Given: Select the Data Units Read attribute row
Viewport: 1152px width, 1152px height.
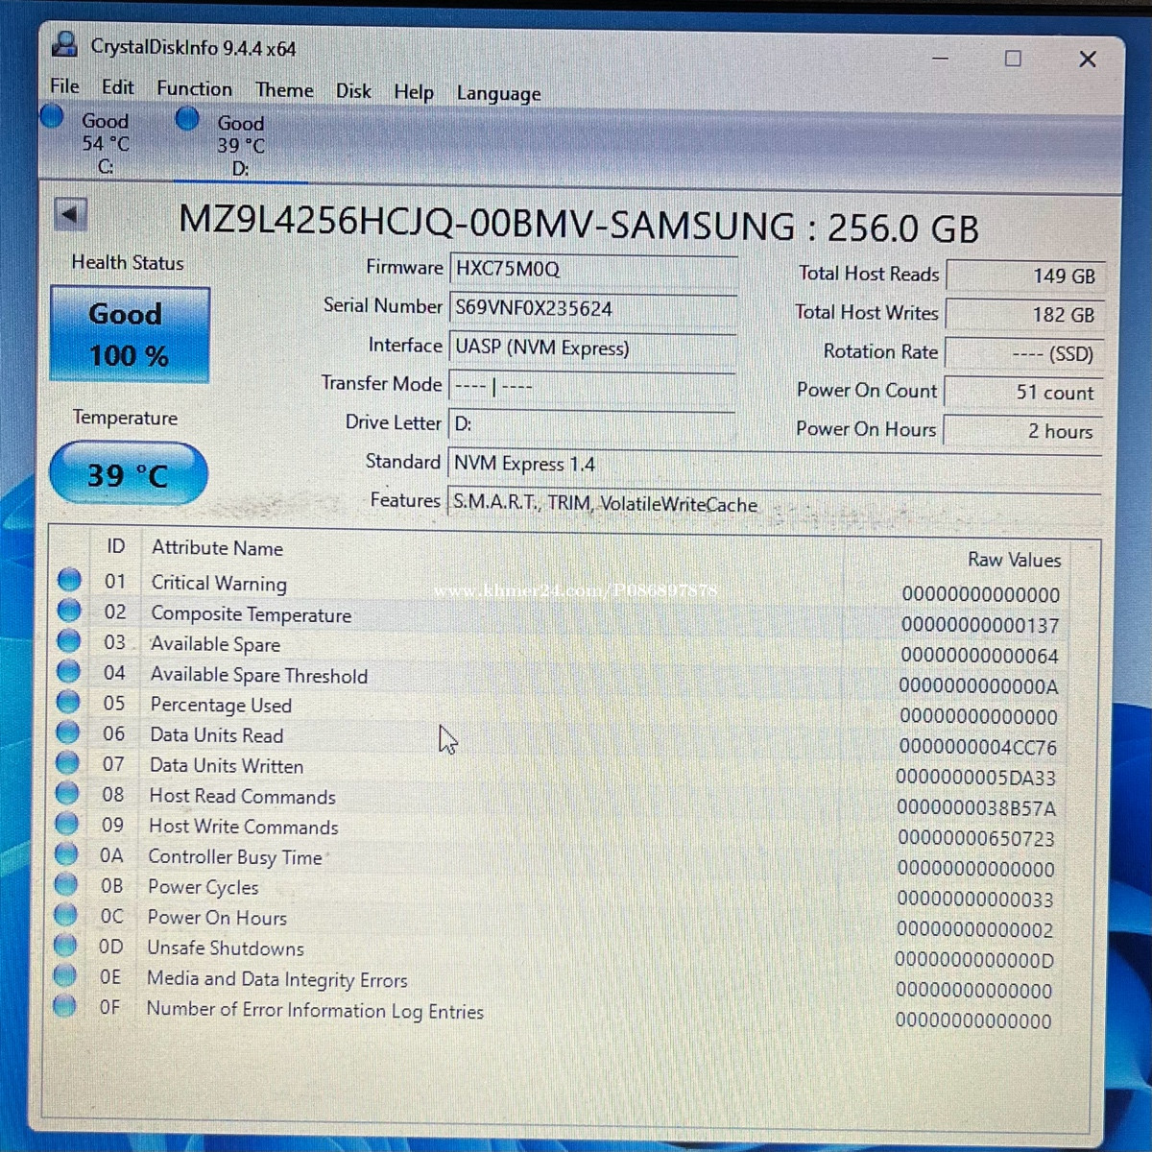Looking at the screenshot, I should [x=288, y=734].
